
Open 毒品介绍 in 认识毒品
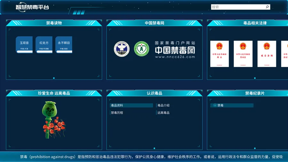[164, 105]
